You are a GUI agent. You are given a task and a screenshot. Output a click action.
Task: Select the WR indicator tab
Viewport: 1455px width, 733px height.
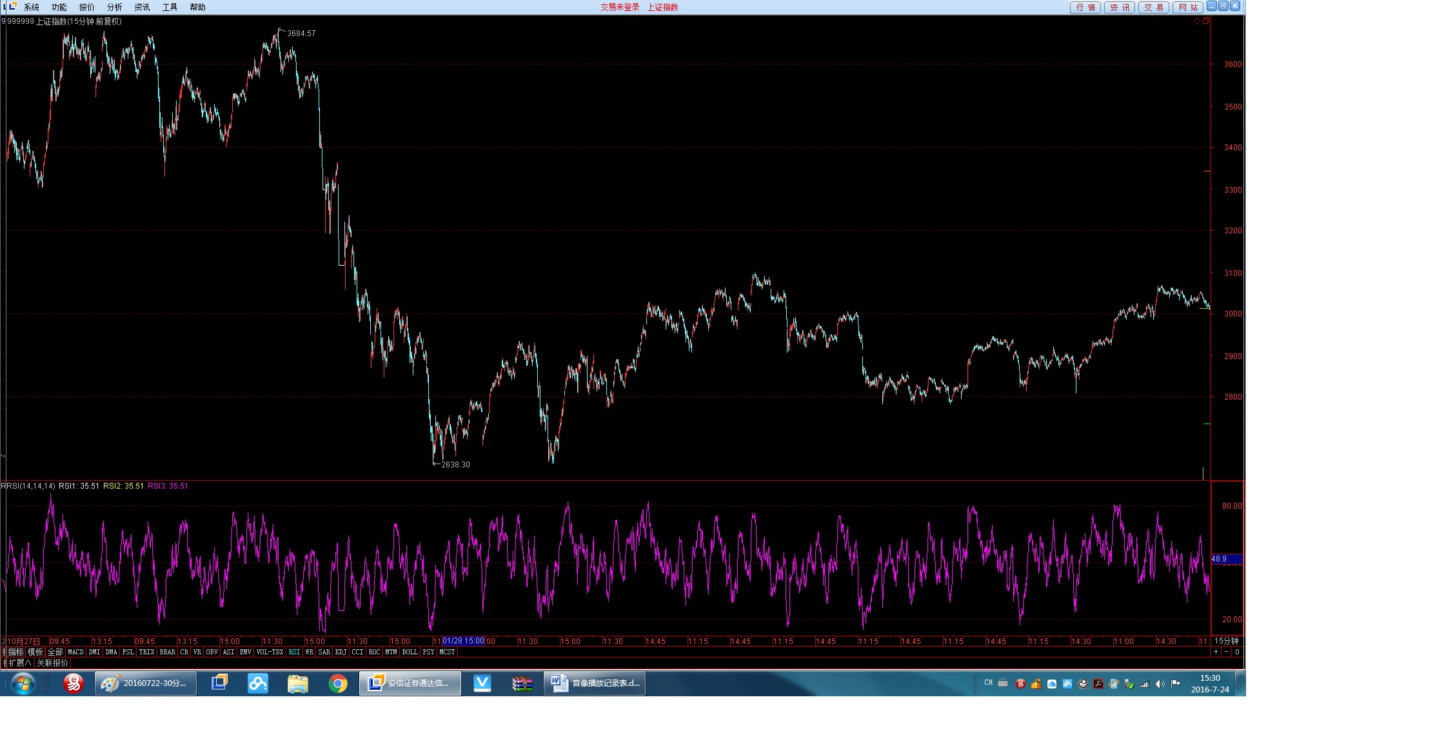coord(309,652)
